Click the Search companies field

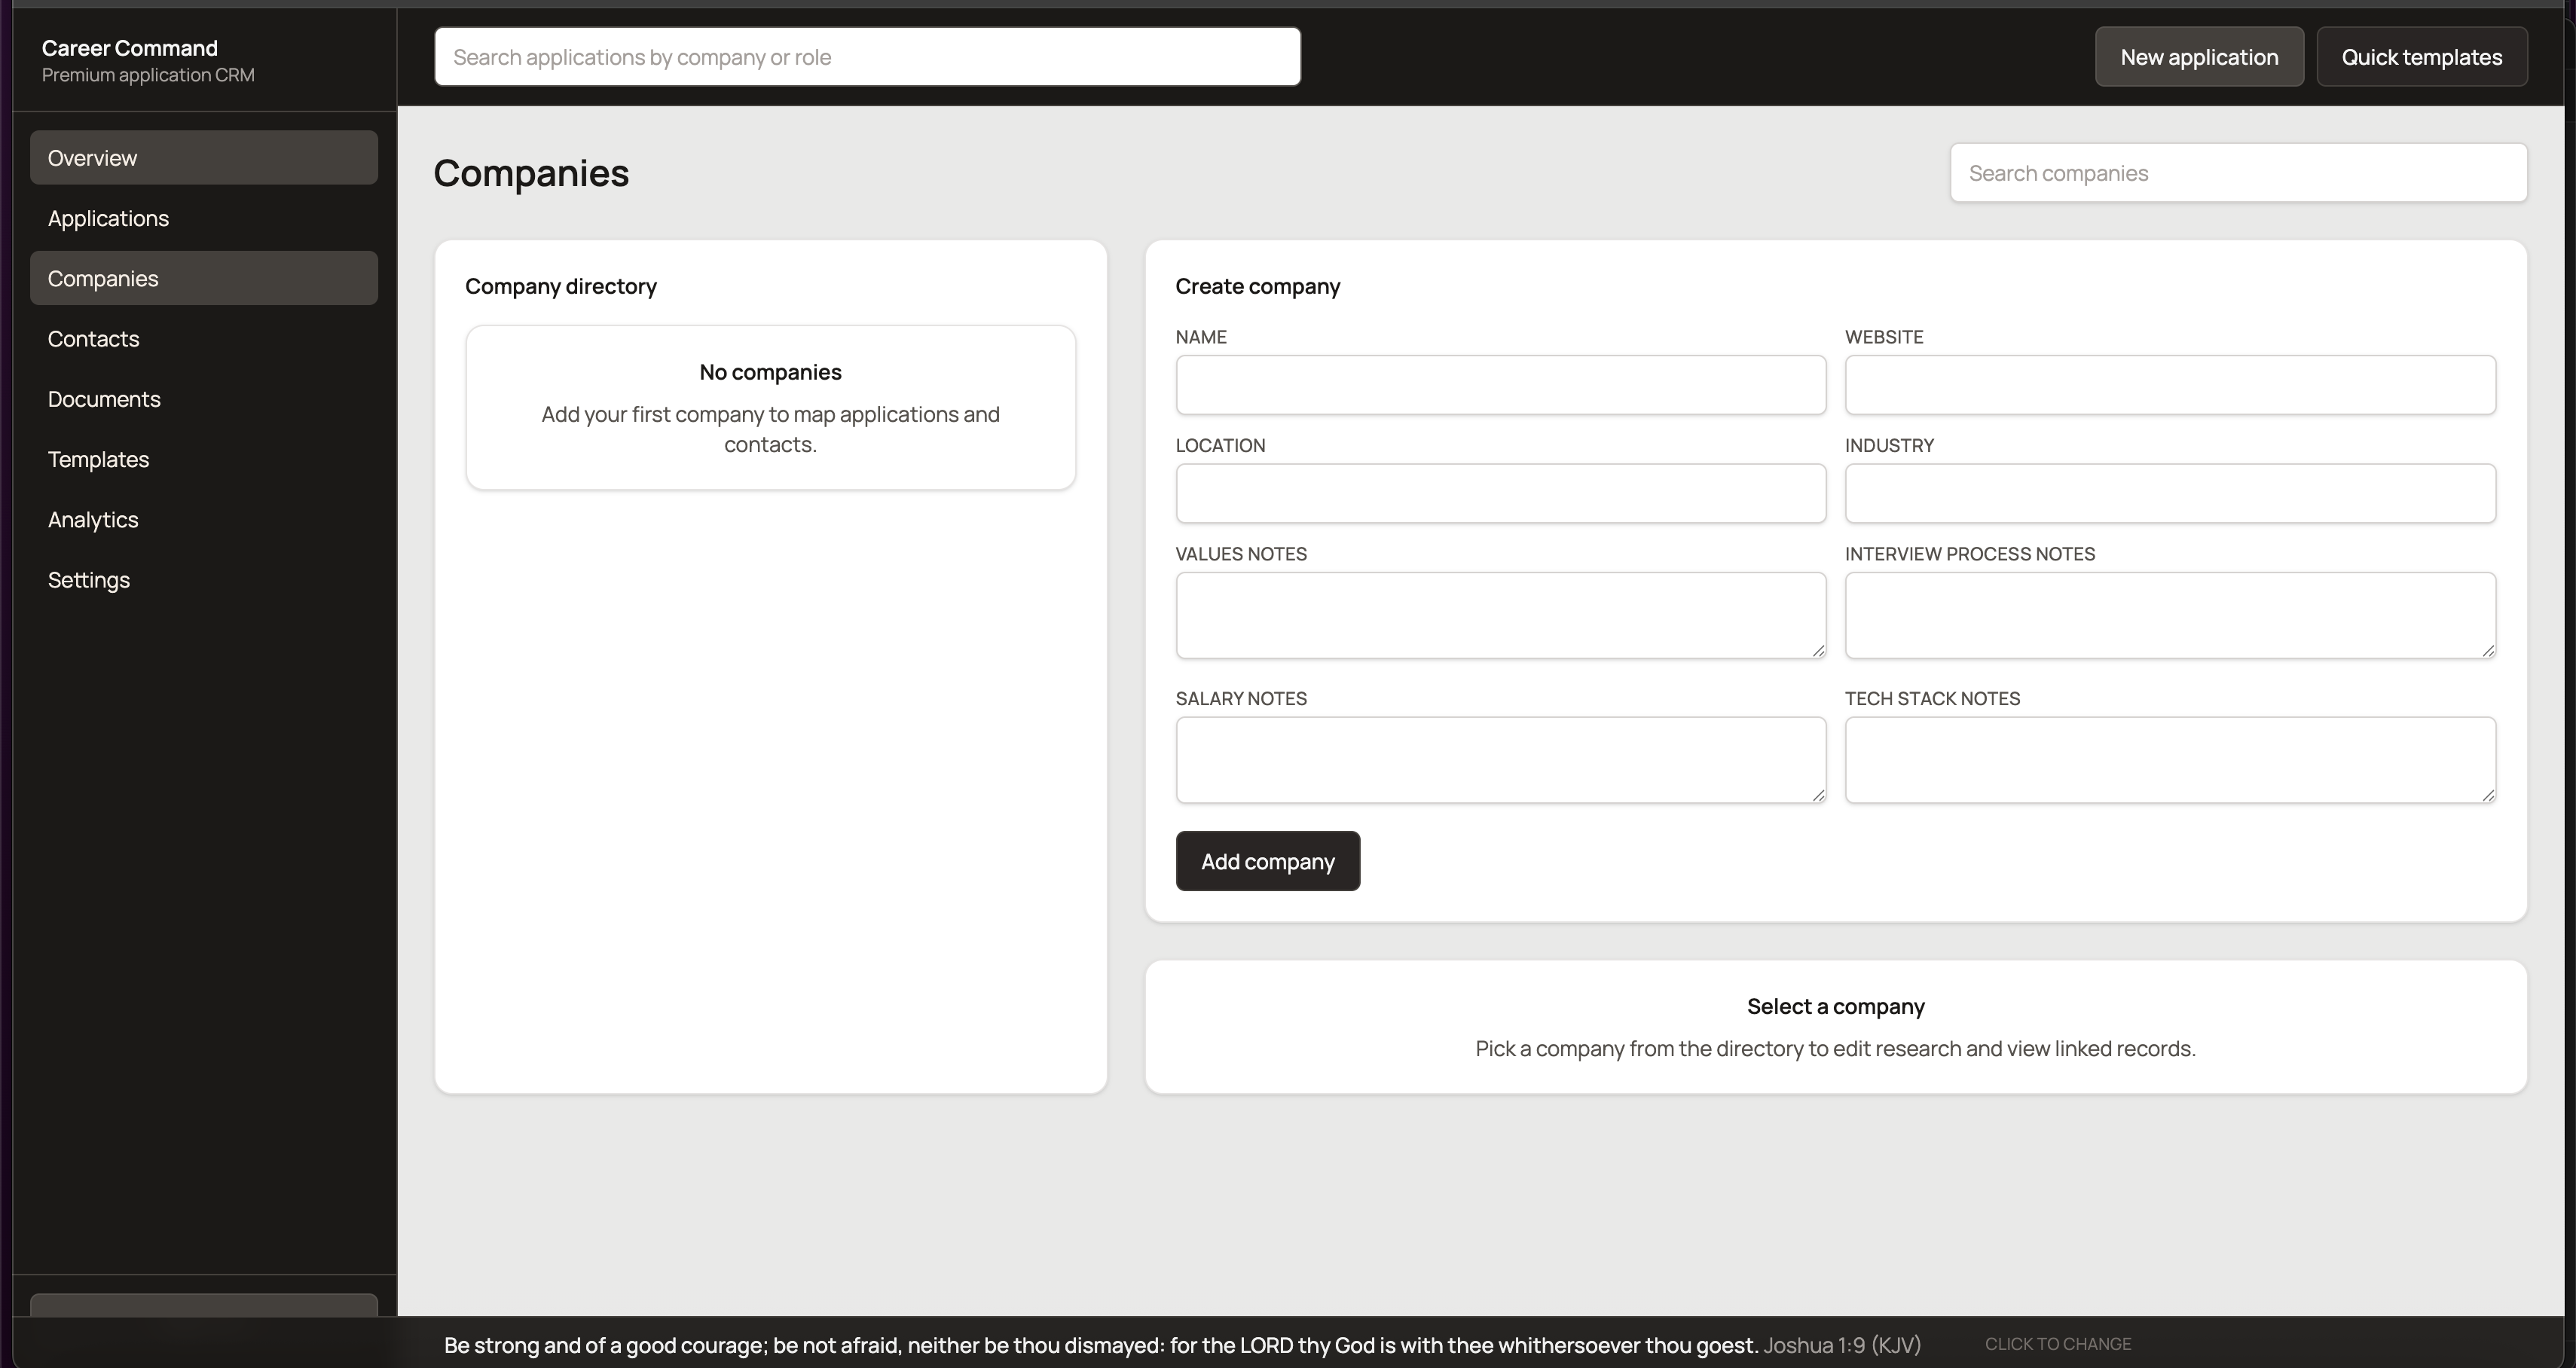coord(2238,173)
